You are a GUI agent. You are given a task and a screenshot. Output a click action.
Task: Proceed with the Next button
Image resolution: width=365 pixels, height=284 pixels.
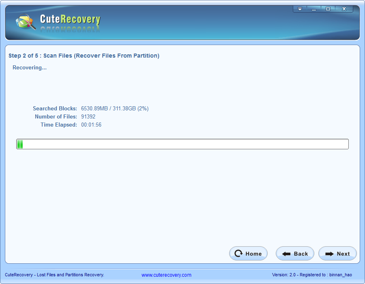pos(337,254)
